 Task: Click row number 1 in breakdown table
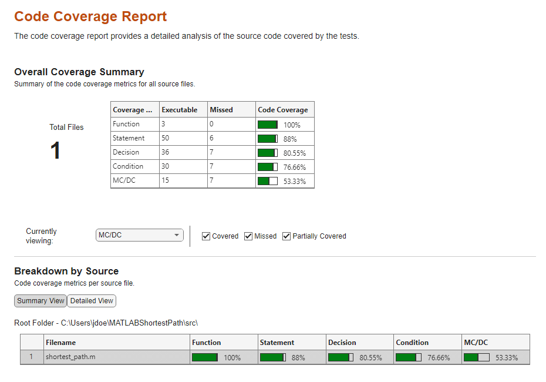31,357
